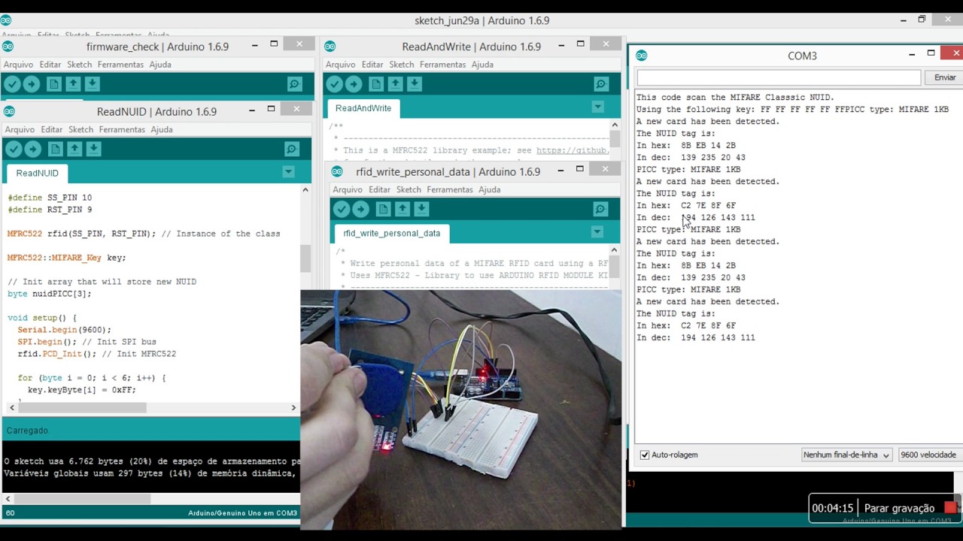Click 'This code scan the MIFARE Classsic NUID.' line
The width and height of the screenshot is (963, 541).
click(x=735, y=97)
